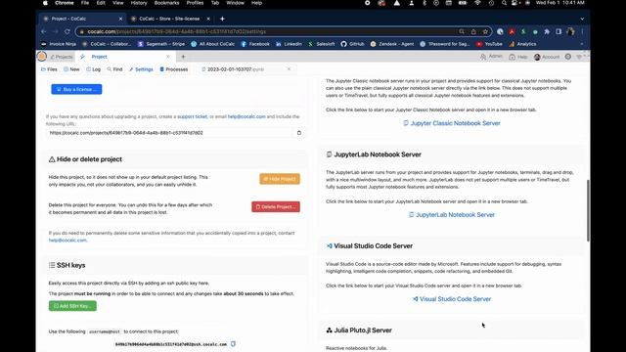The width and height of the screenshot is (626, 352).
Task: Open the Profiles menu
Action: pos(195,3)
